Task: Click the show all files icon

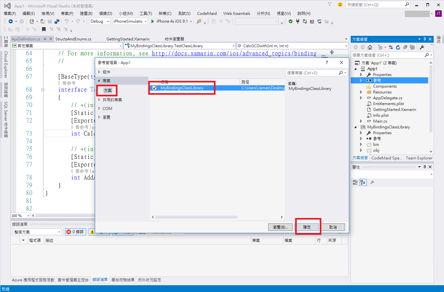Action: (x=412, y=47)
